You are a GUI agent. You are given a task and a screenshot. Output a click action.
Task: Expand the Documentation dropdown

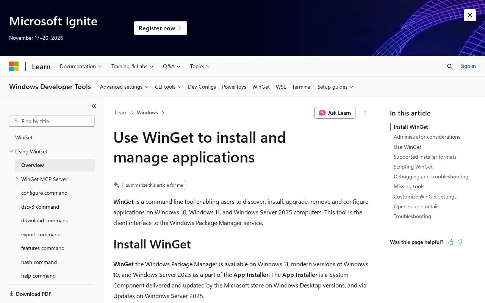81,66
